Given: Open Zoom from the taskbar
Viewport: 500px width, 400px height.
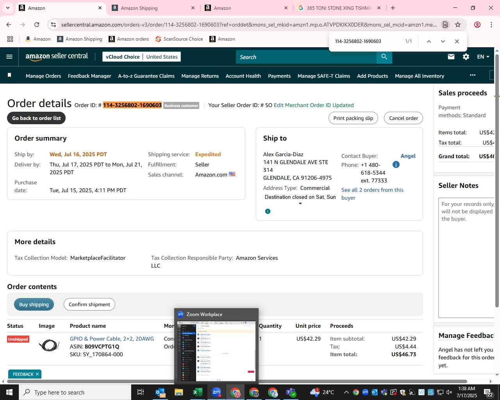Looking at the screenshot, I should click(216, 392).
